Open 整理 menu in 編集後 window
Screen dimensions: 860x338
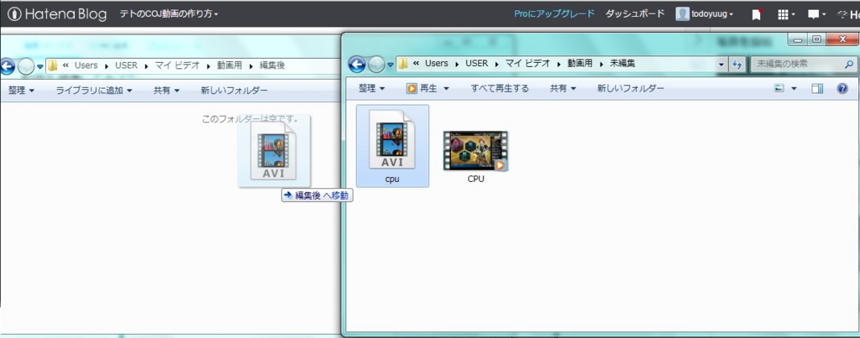pyautogui.click(x=21, y=91)
